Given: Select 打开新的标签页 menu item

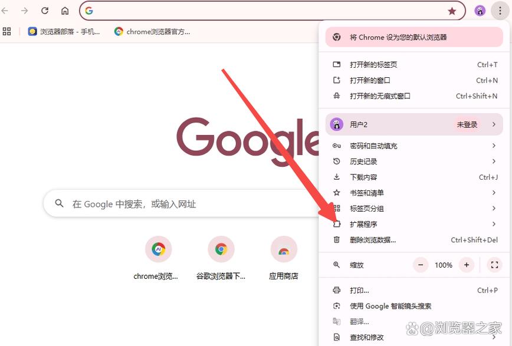Looking at the screenshot, I should tap(414, 65).
